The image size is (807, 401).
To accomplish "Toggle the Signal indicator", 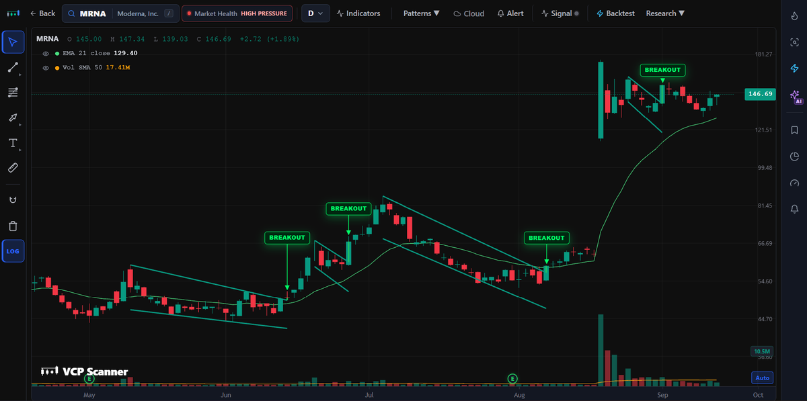I will (560, 13).
